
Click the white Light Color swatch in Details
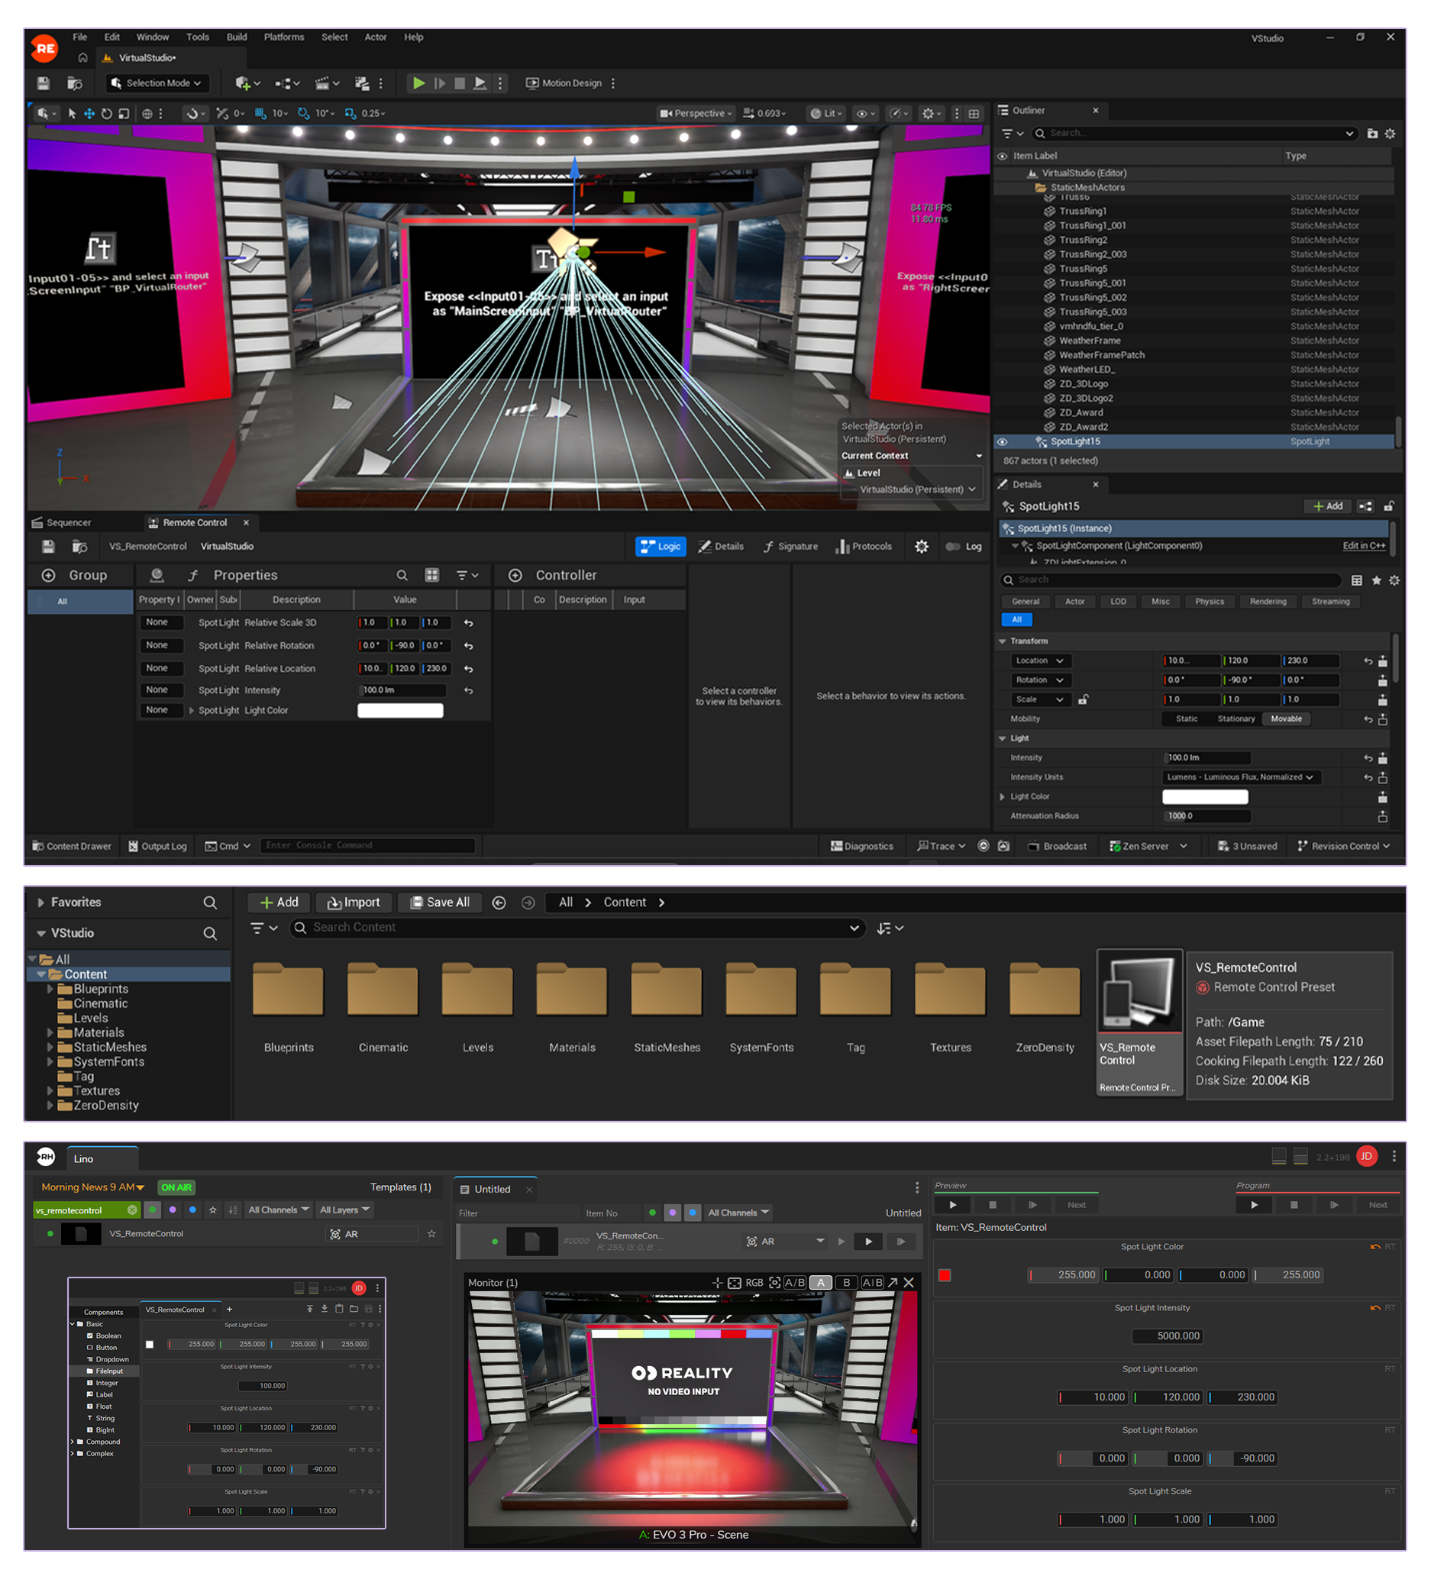coord(1205,796)
